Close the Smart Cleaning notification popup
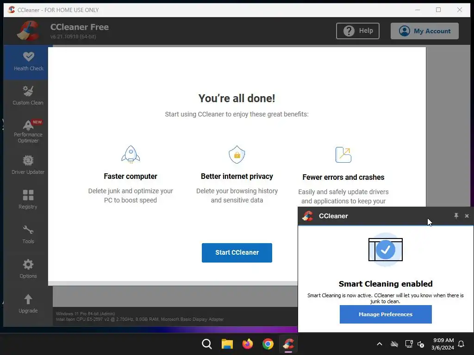Screen dimensions: 474x355 pyautogui.click(x=467, y=216)
